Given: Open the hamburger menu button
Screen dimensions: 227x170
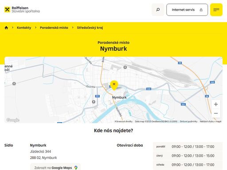Looking at the screenshot, I should 216,10.
